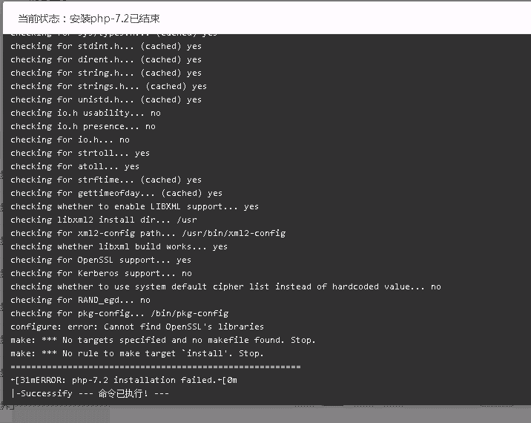Click the enable LIBXML support line

(x=134, y=206)
